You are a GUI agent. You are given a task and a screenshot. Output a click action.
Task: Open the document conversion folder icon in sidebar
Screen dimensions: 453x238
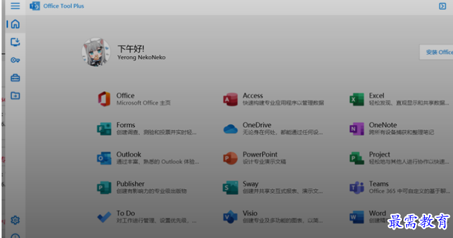click(15, 96)
